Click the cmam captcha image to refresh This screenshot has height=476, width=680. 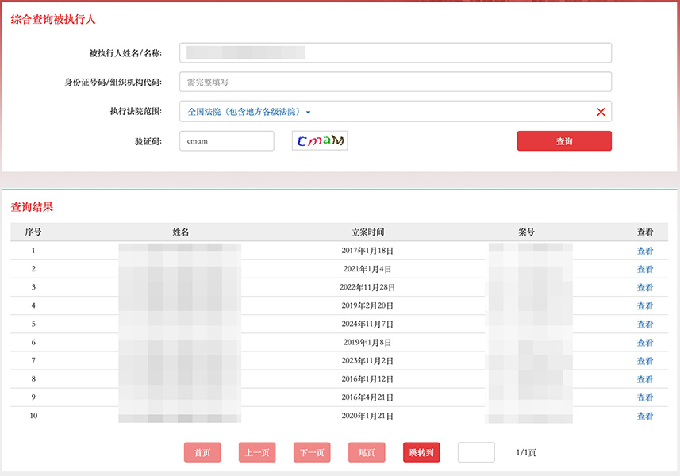click(320, 141)
